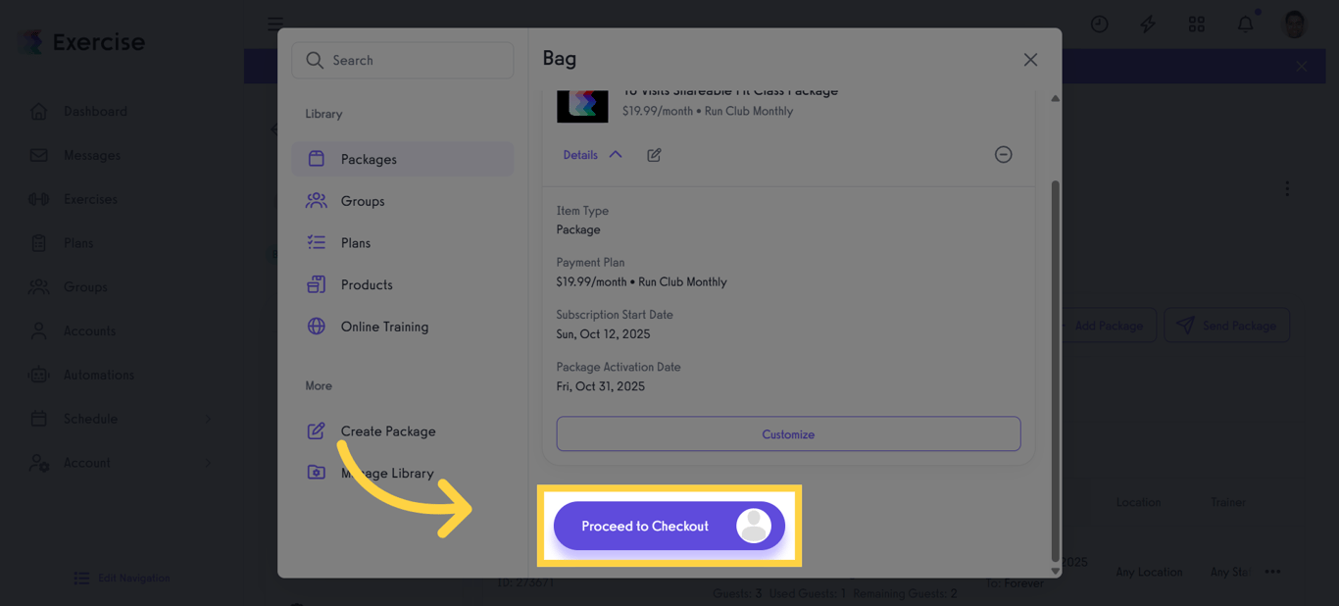The height and width of the screenshot is (606, 1339).
Task: Open Products in the Library list
Action: (x=402, y=284)
